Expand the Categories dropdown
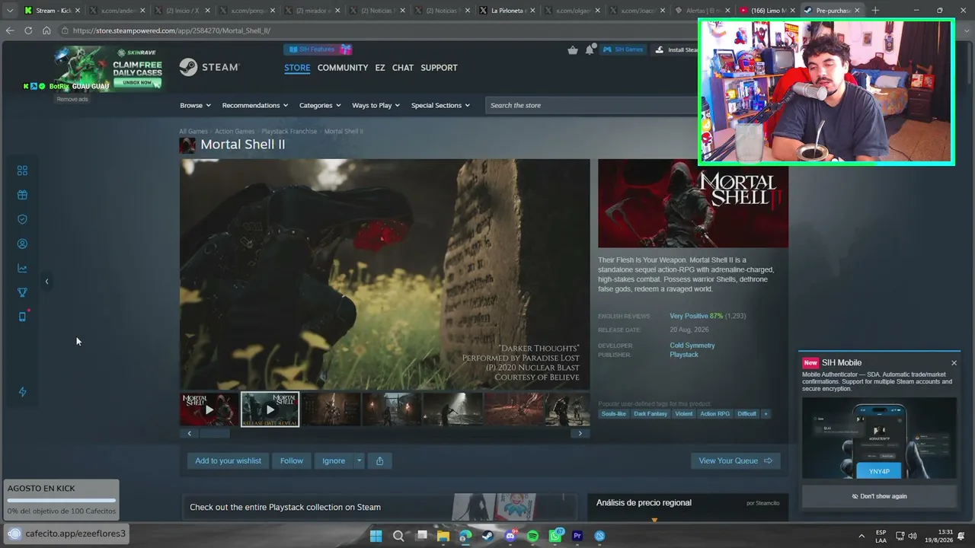The height and width of the screenshot is (548, 975). click(x=320, y=105)
